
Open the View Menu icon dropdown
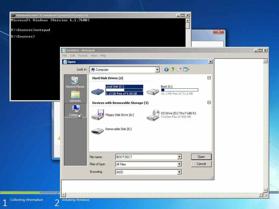(x=186, y=69)
